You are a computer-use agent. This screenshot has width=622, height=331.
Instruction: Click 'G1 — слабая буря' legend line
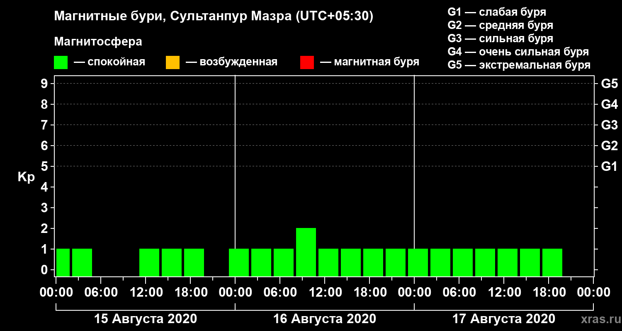tap(497, 12)
